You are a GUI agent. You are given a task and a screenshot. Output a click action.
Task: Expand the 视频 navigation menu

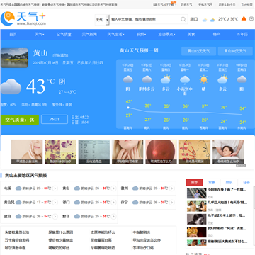141,35
